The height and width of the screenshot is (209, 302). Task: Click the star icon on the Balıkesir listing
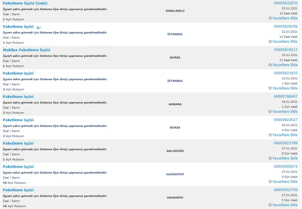pos(270,158)
